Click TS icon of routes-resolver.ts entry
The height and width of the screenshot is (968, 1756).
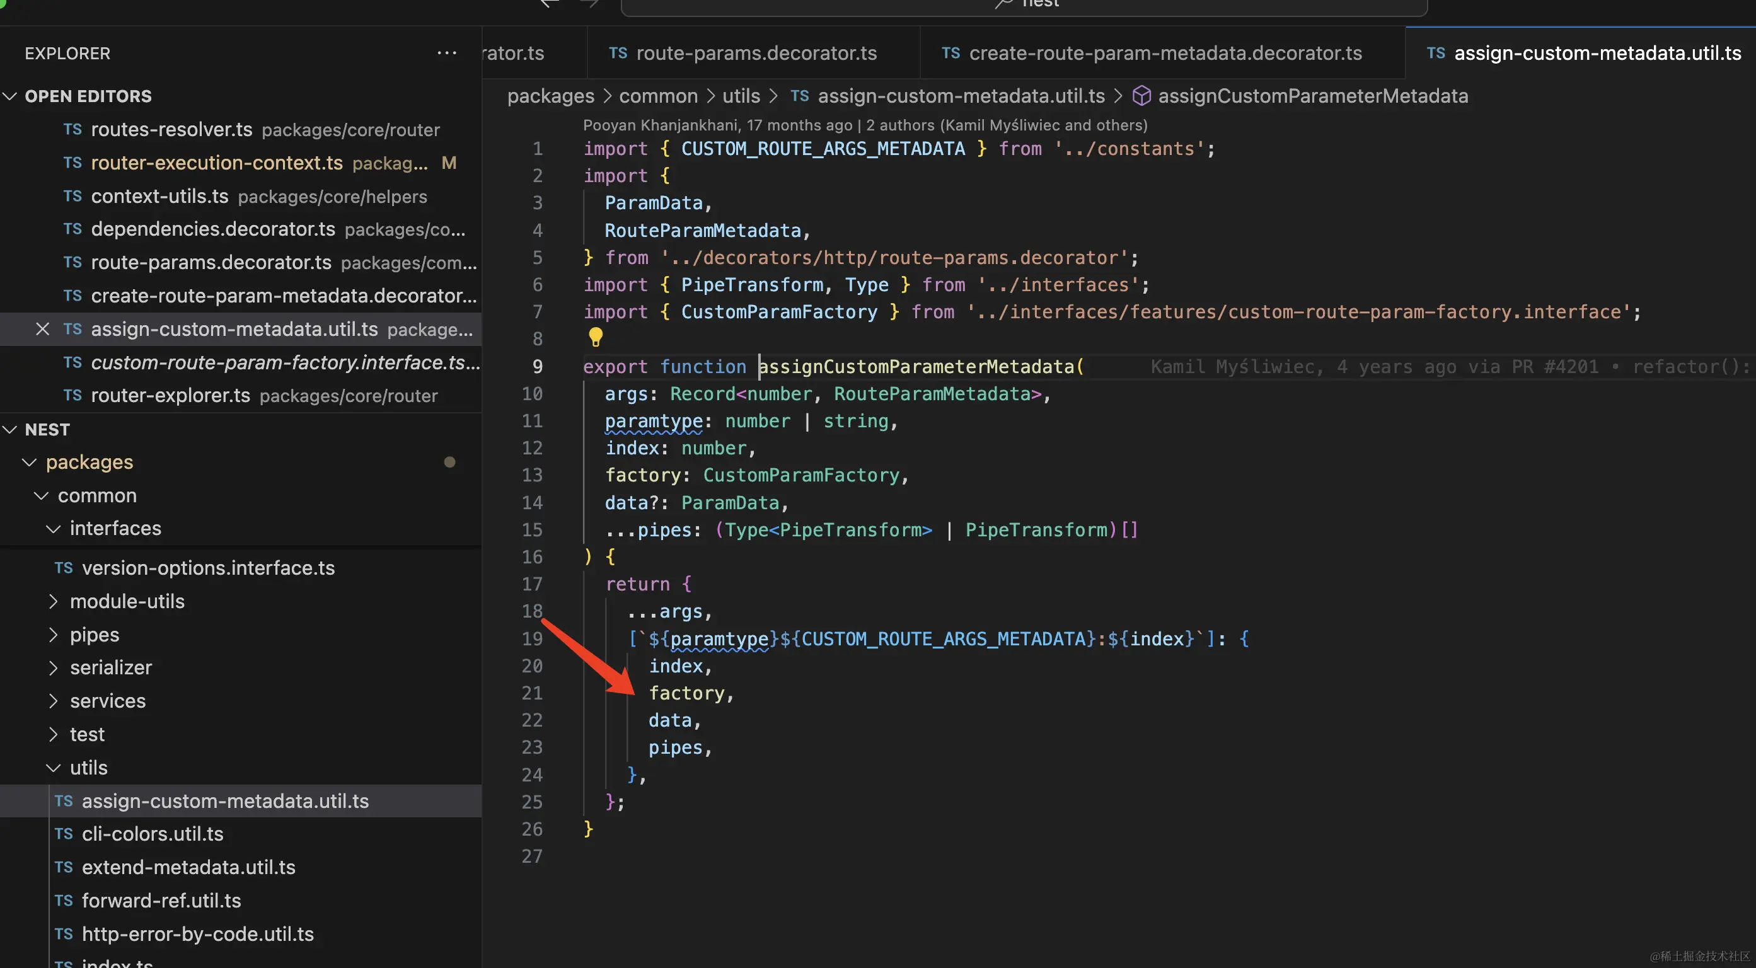[72, 130]
